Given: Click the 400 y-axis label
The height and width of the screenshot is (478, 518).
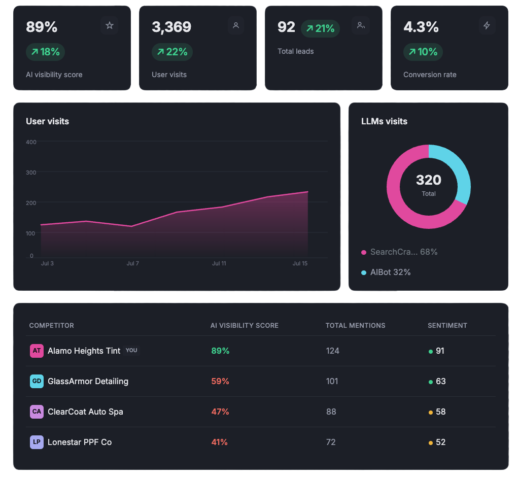Looking at the screenshot, I should [31, 142].
